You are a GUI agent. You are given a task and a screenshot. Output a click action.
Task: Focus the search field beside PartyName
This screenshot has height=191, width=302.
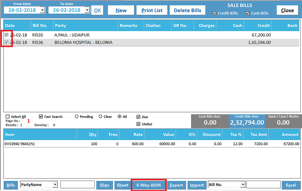(x=77, y=185)
